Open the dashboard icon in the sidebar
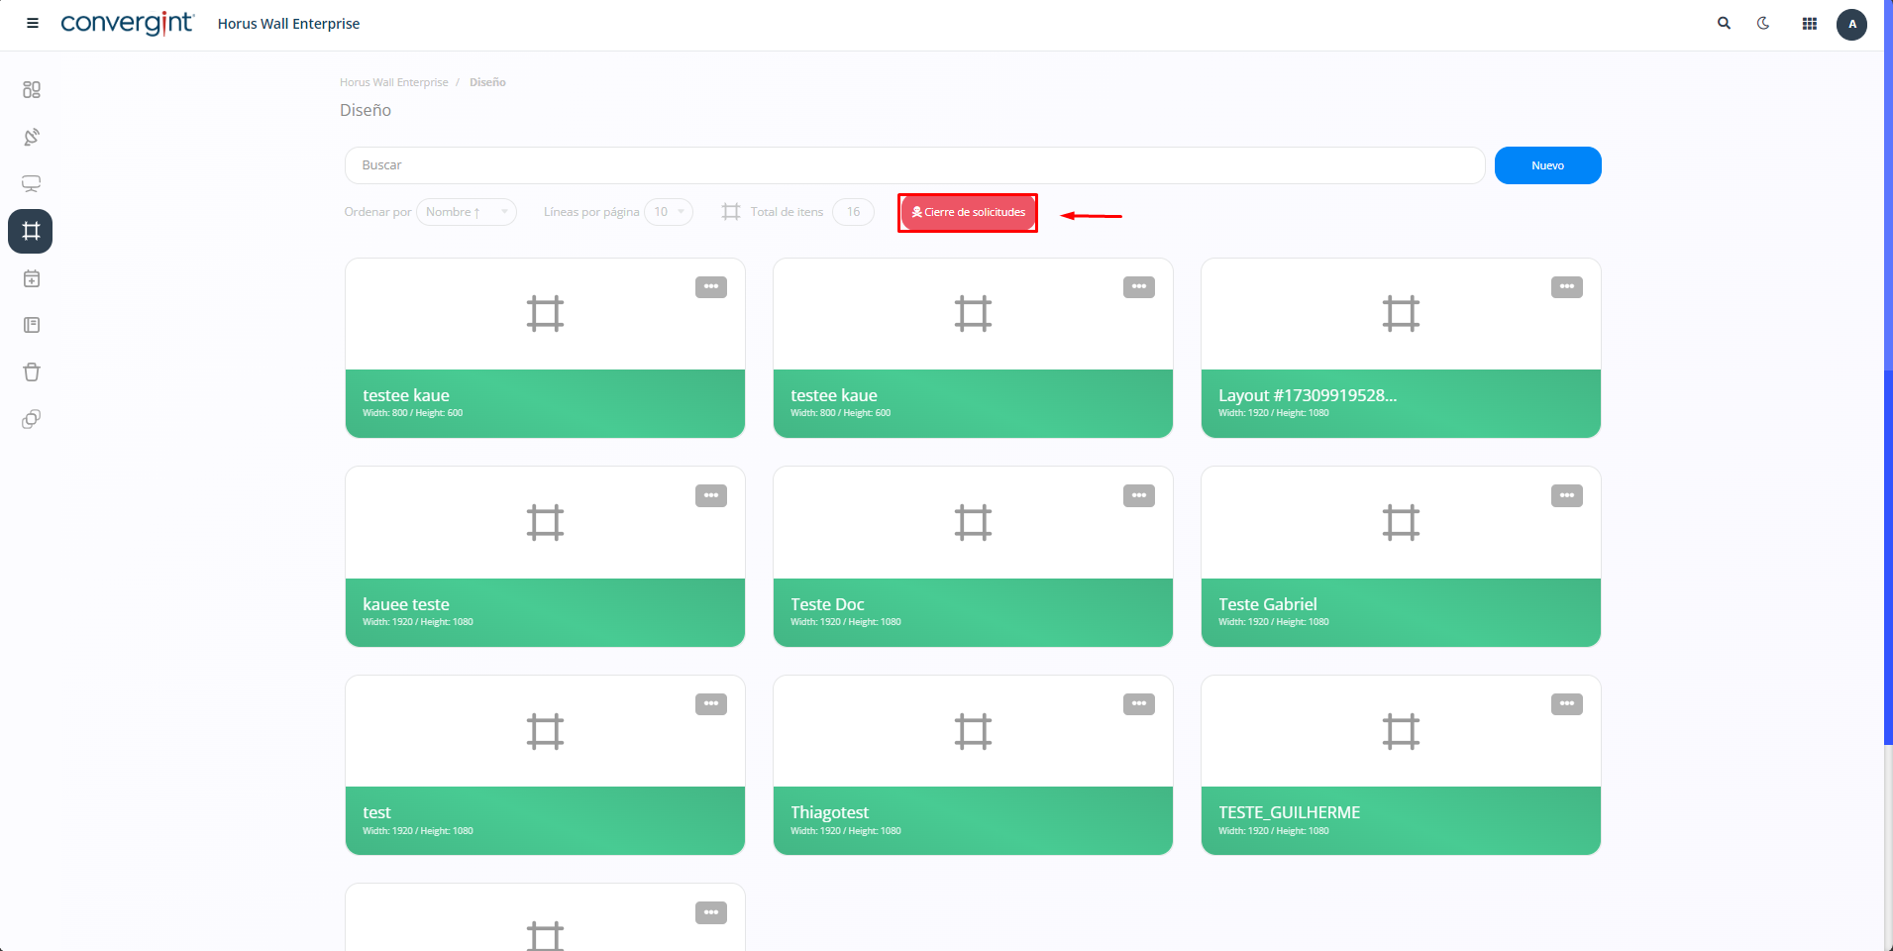This screenshot has width=1893, height=951. [32, 90]
